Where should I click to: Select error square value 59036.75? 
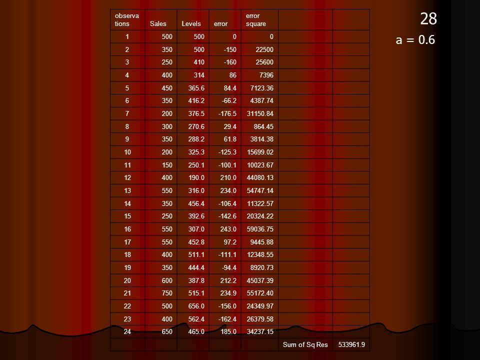pyautogui.click(x=260, y=229)
